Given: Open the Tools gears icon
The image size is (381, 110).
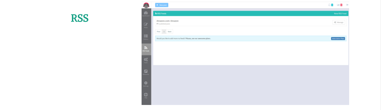Looking at the screenshot, I should [146, 60].
